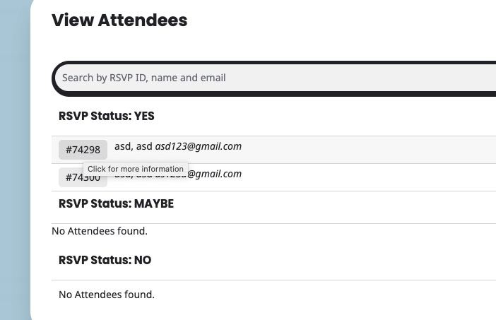496x320 pixels.
Task: Click "No Attendees found." under MAYBE status
Action: coord(100,231)
